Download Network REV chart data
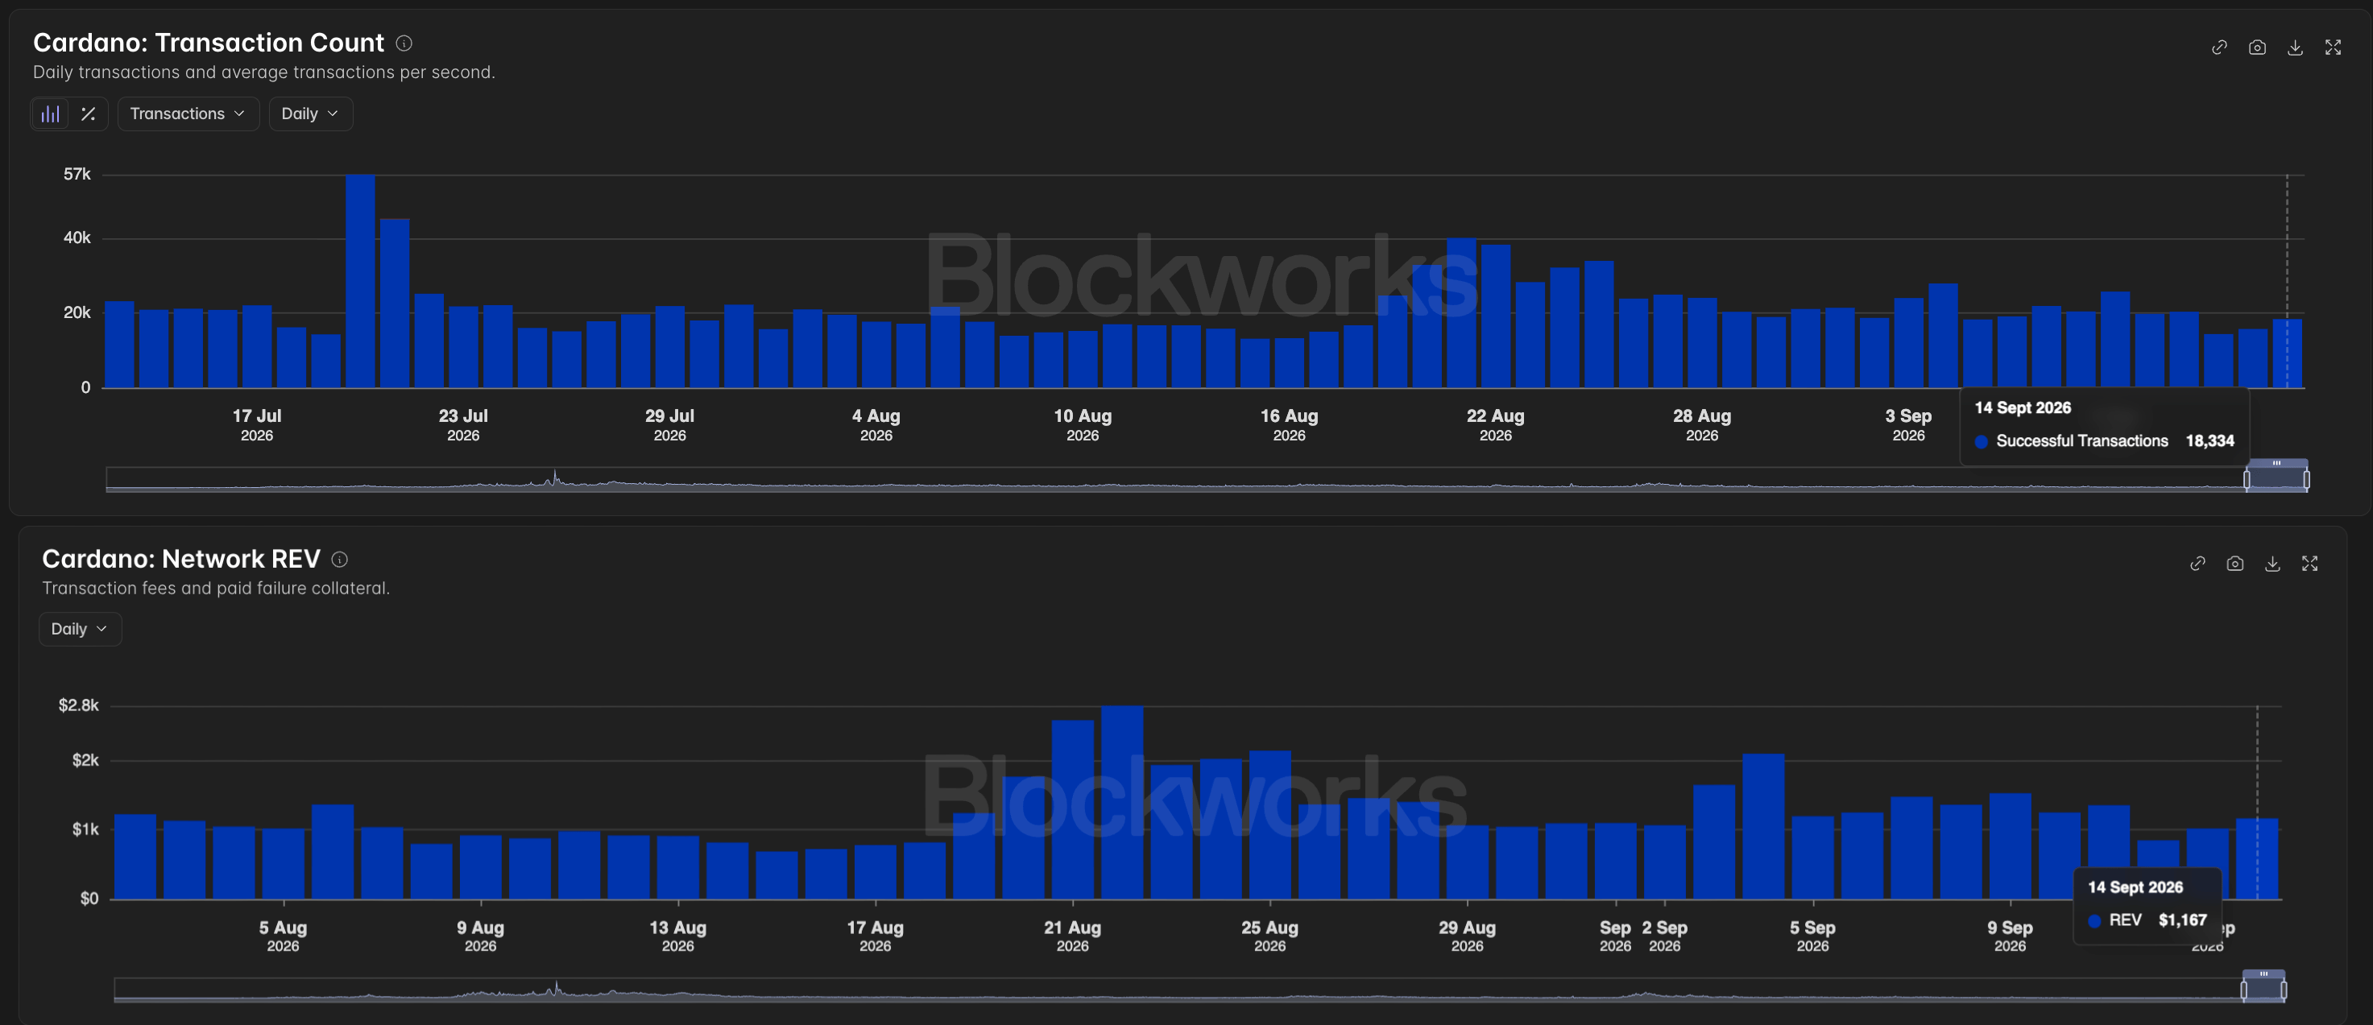The height and width of the screenshot is (1025, 2373). pos(2272,563)
